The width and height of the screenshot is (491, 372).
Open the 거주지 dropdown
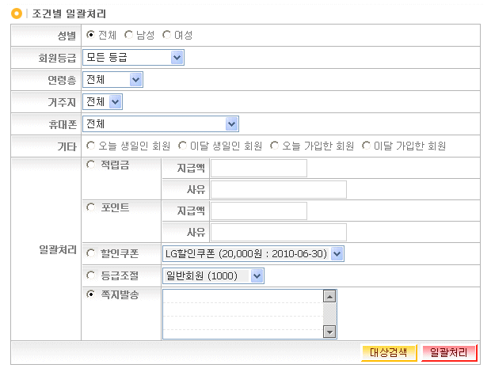point(103,101)
